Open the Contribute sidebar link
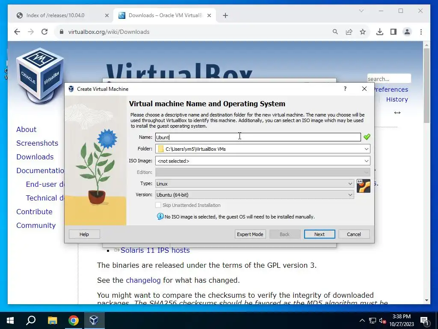The image size is (438, 329). pos(34,212)
